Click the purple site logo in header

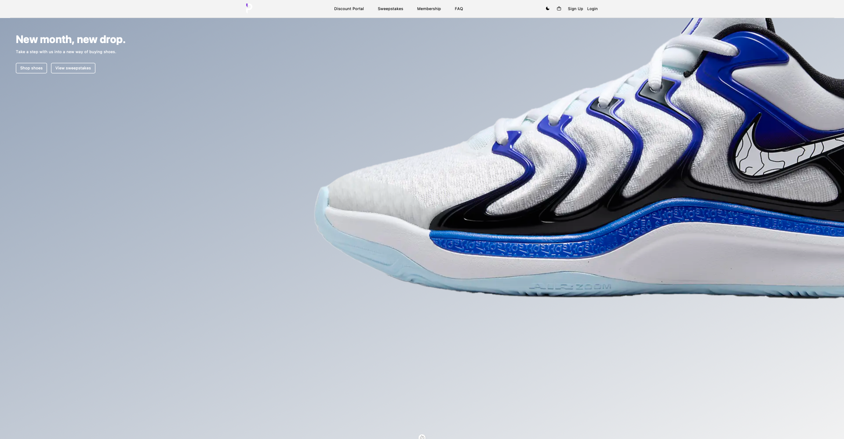249,7
